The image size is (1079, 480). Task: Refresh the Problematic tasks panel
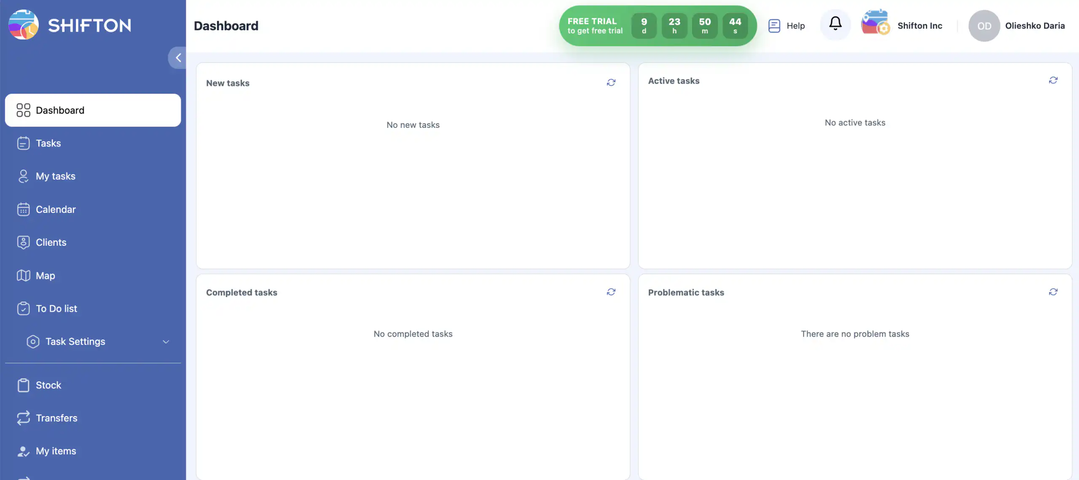pos(1053,292)
